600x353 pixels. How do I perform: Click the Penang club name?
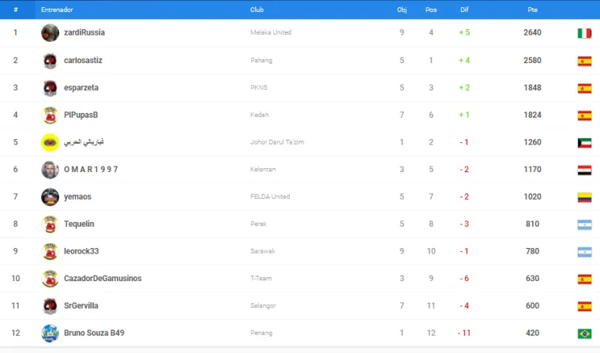pos(261,333)
